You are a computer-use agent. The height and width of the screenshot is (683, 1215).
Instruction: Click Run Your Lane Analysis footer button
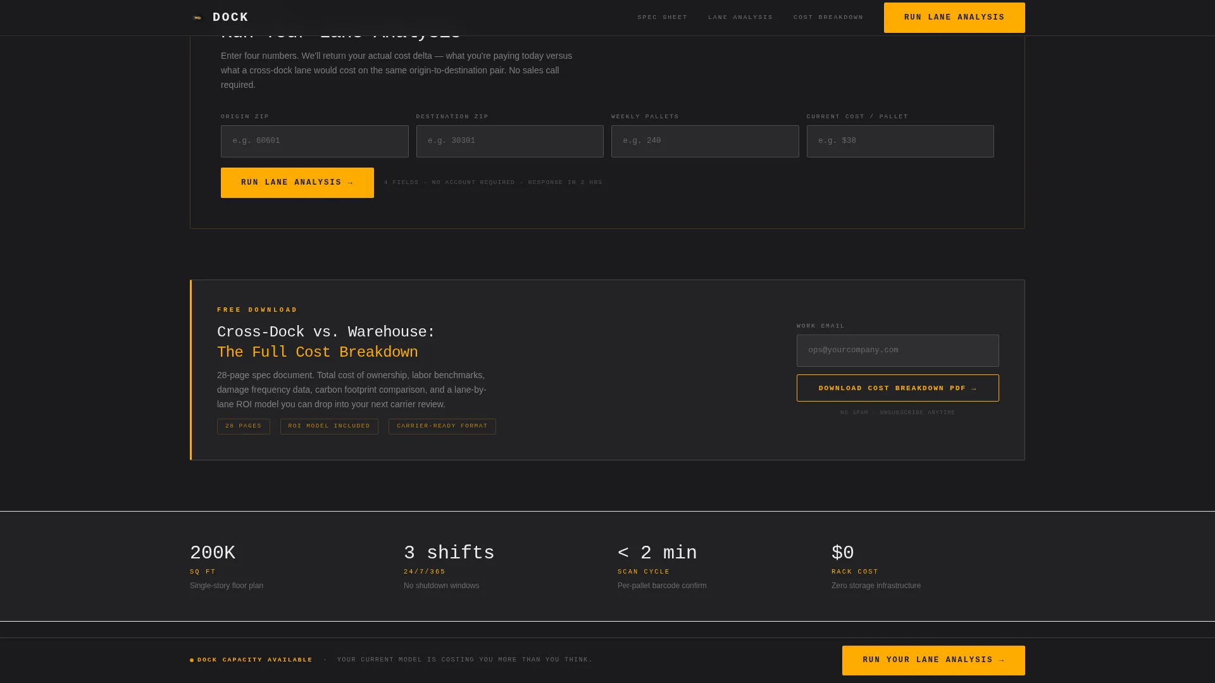click(933, 660)
